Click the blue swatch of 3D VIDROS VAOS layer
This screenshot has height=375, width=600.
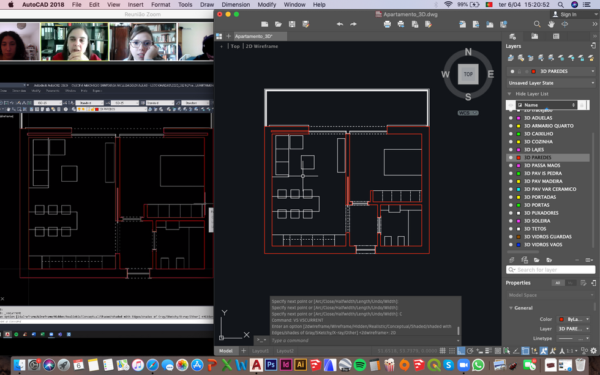tap(519, 245)
